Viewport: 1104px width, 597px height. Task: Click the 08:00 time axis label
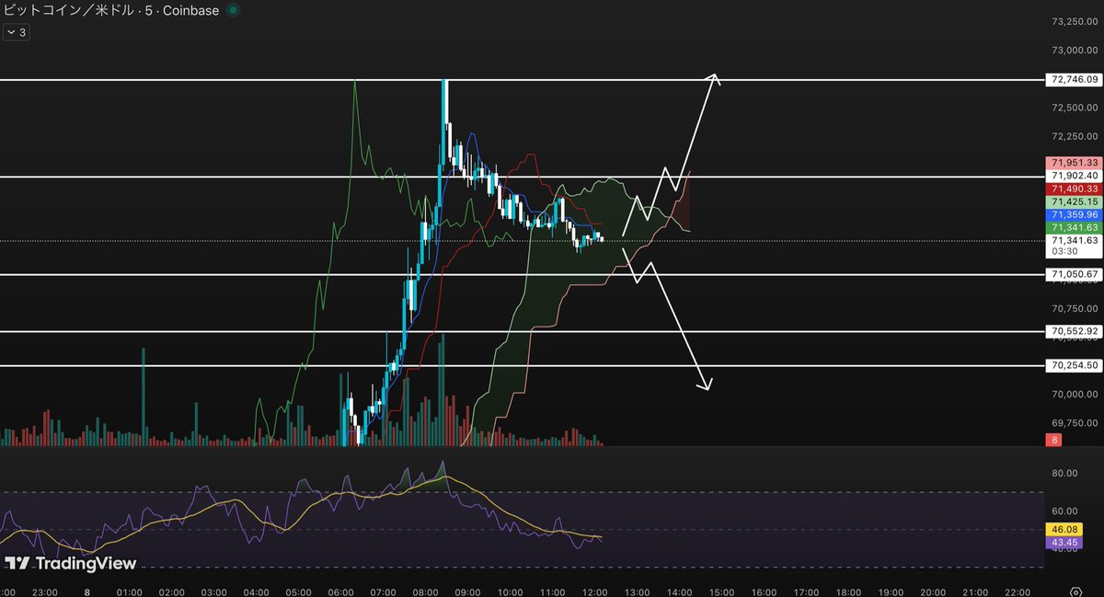pos(425,591)
